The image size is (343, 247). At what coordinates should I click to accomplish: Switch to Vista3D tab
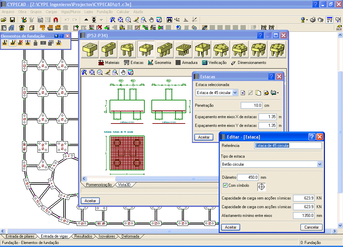[124, 185]
